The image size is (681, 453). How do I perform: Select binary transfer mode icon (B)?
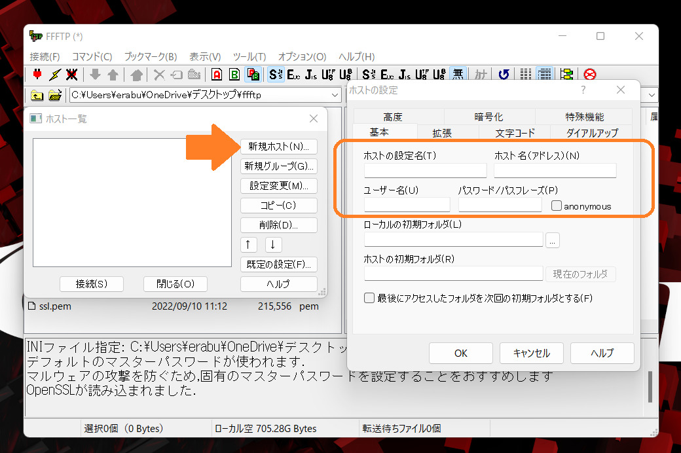click(x=234, y=74)
